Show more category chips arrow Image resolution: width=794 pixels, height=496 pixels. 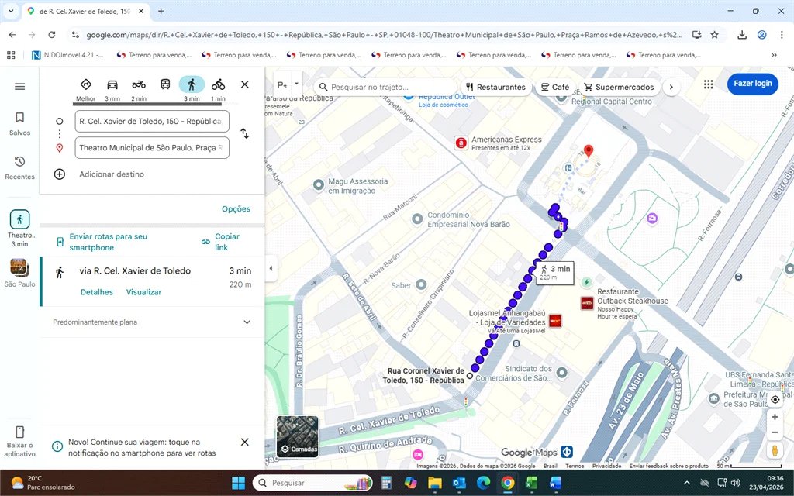point(671,87)
